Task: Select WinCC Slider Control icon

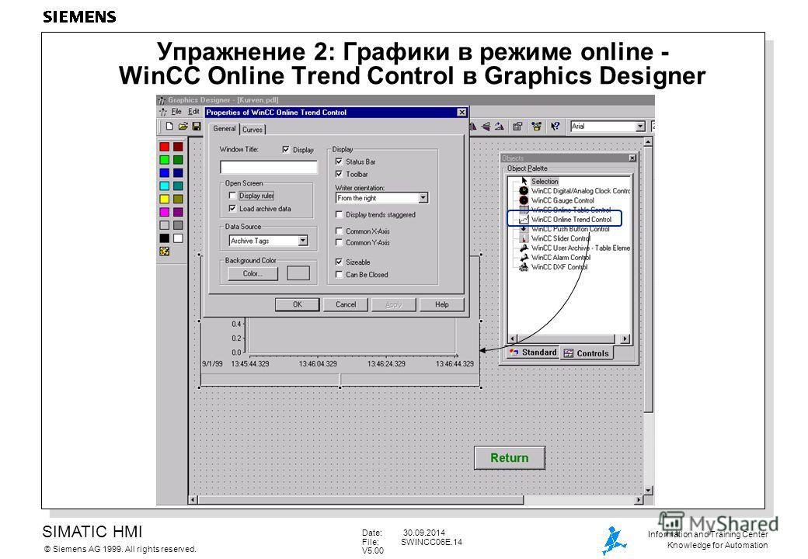Action: (x=524, y=238)
